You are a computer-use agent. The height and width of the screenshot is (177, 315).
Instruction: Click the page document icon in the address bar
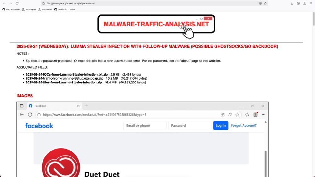[43, 3]
